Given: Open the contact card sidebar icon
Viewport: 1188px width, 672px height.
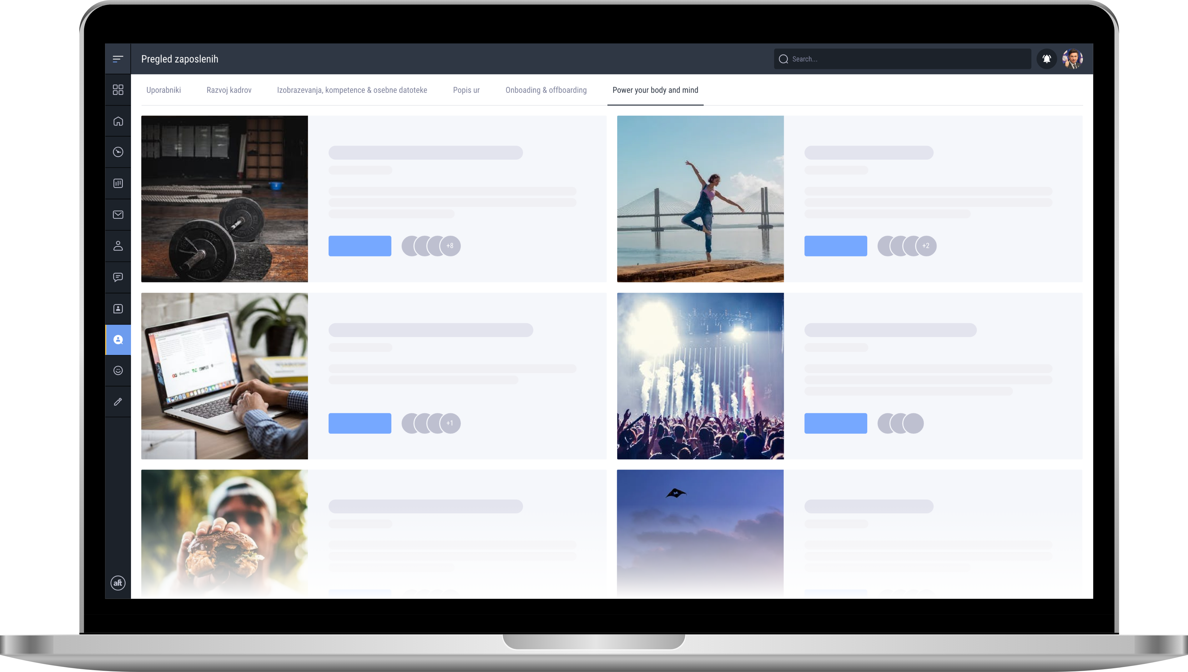Looking at the screenshot, I should coord(118,308).
